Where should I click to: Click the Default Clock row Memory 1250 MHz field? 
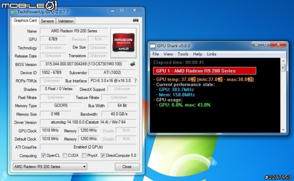pos(89,139)
